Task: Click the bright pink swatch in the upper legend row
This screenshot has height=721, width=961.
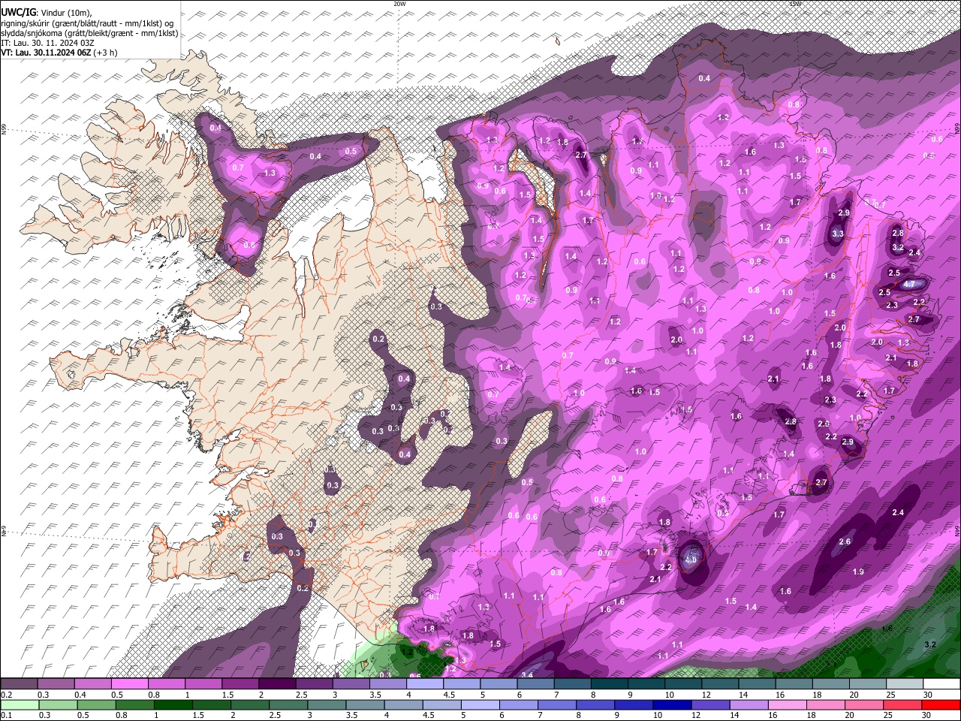Action: click(129, 684)
